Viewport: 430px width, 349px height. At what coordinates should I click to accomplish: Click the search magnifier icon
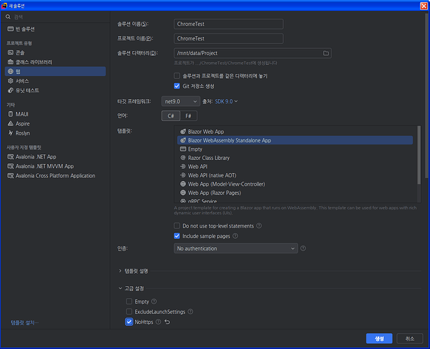click(x=8, y=17)
